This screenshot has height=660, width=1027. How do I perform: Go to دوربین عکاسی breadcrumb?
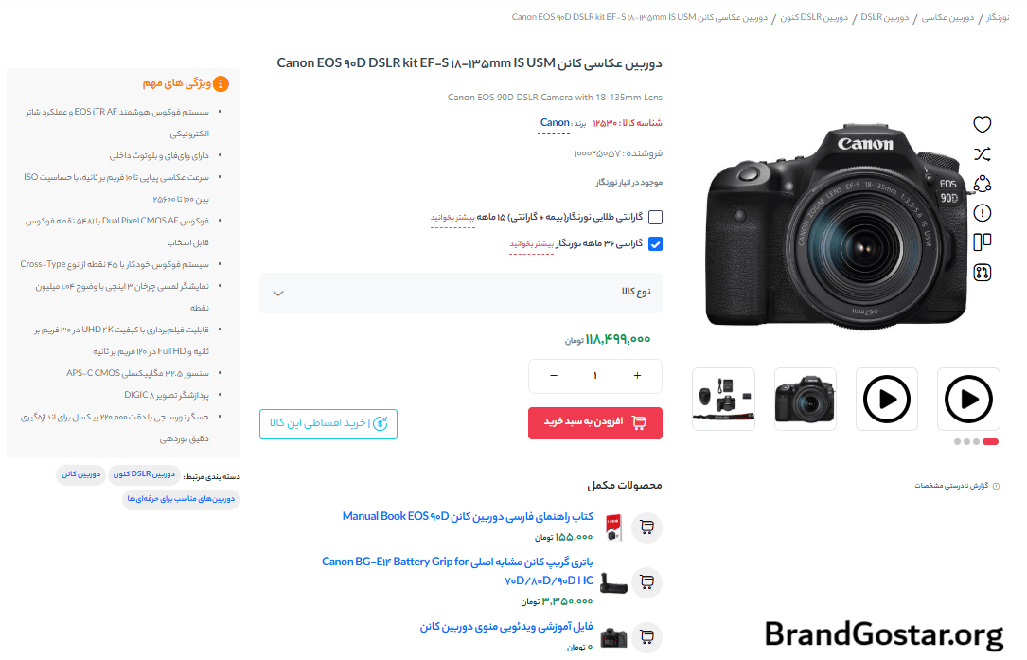[x=947, y=17]
